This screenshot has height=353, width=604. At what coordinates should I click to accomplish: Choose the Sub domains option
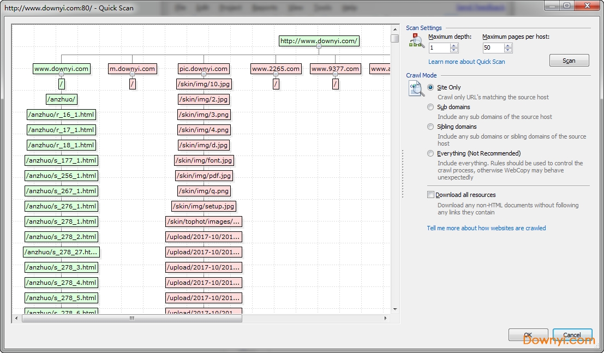click(x=431, y=107)
